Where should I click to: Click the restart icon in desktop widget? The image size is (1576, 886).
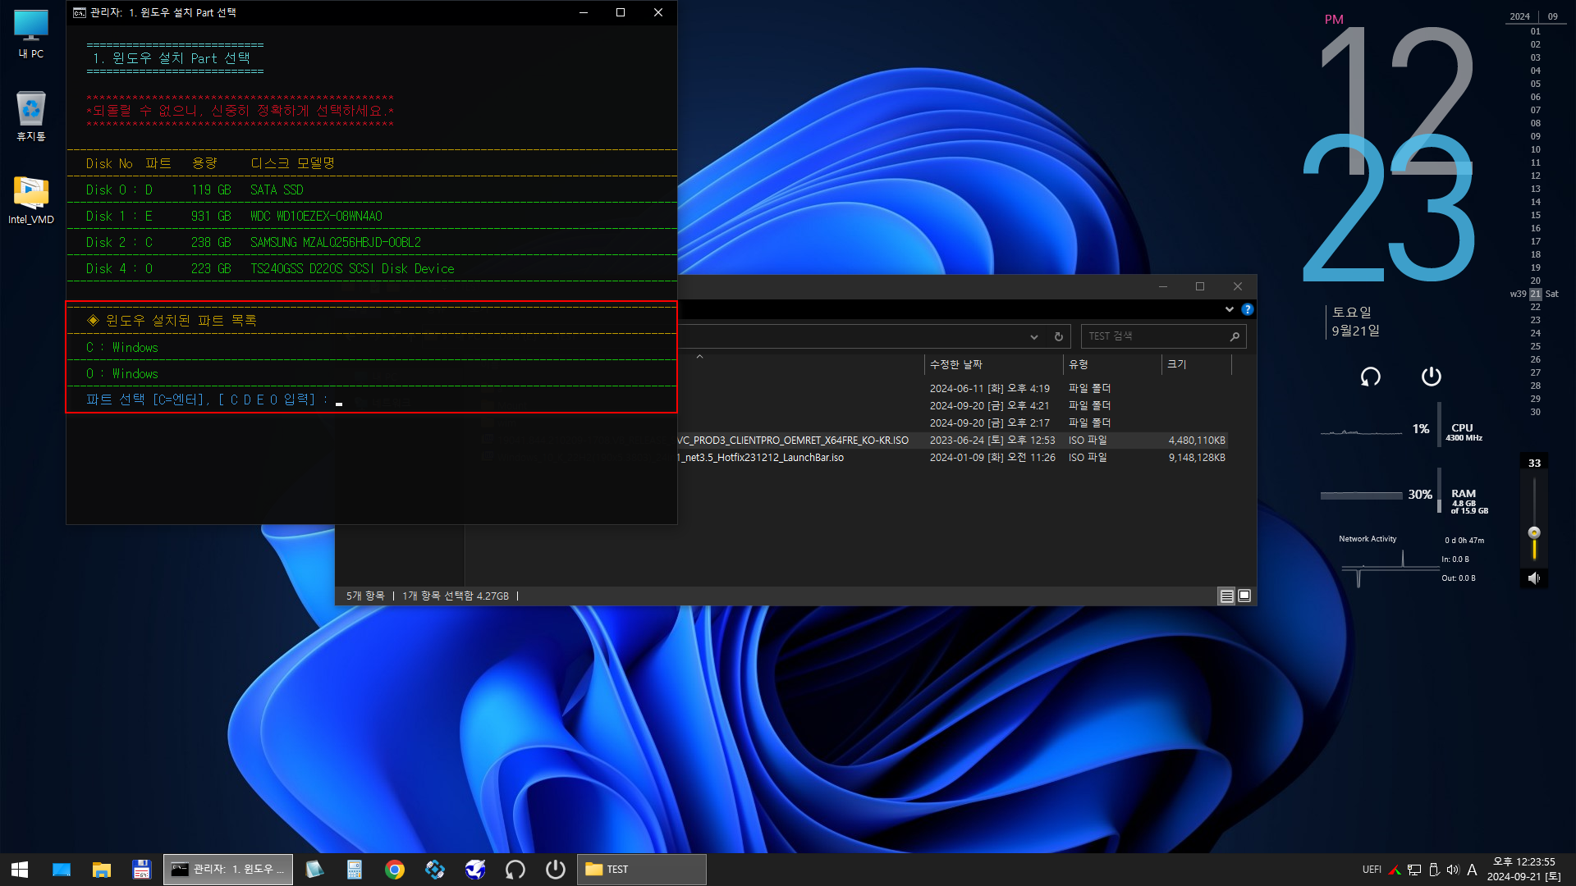click(1370, 377)
